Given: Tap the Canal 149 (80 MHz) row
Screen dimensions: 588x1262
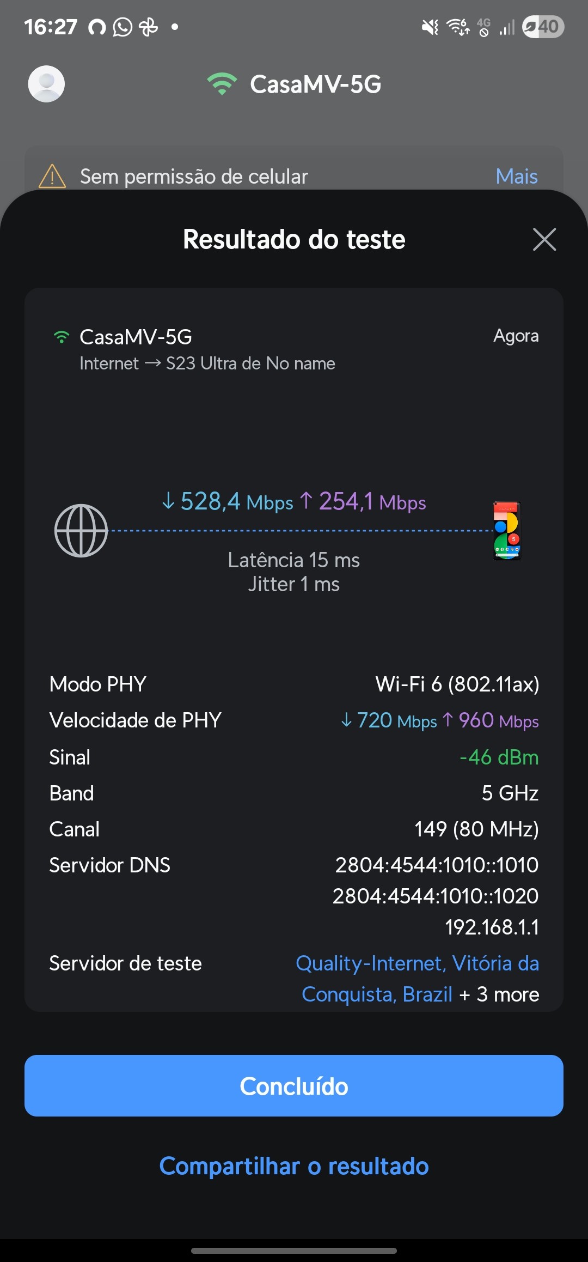Looking at the screenshot, I should pos(294,829).
